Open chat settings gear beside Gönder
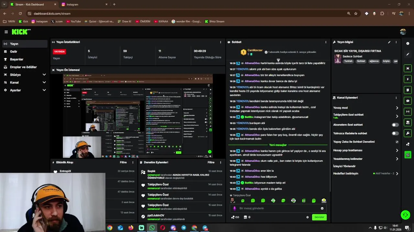 point(308,217)
